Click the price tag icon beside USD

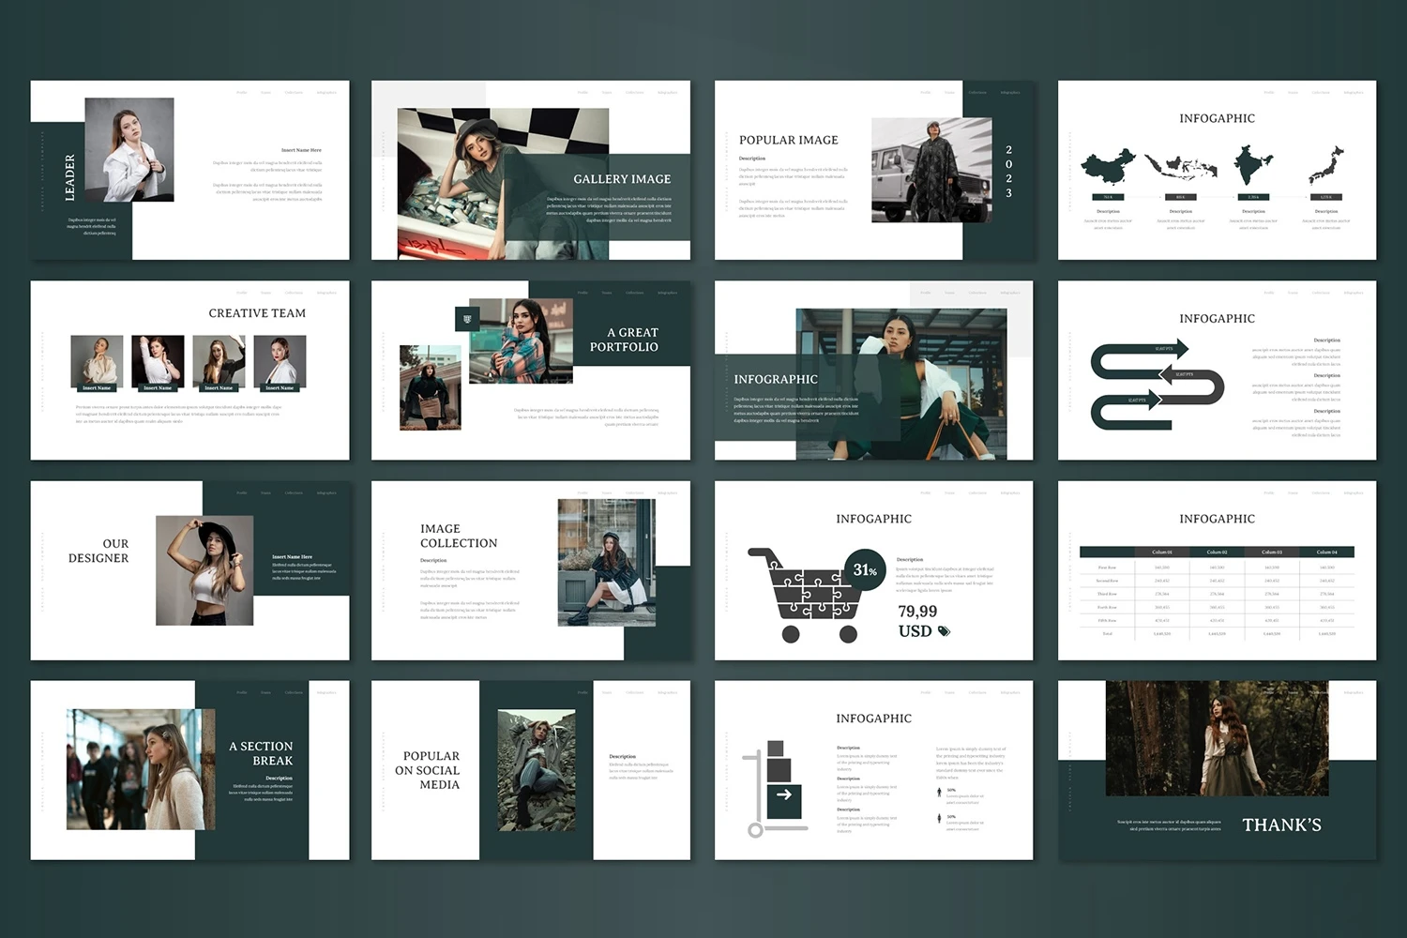tap(945, 631)
